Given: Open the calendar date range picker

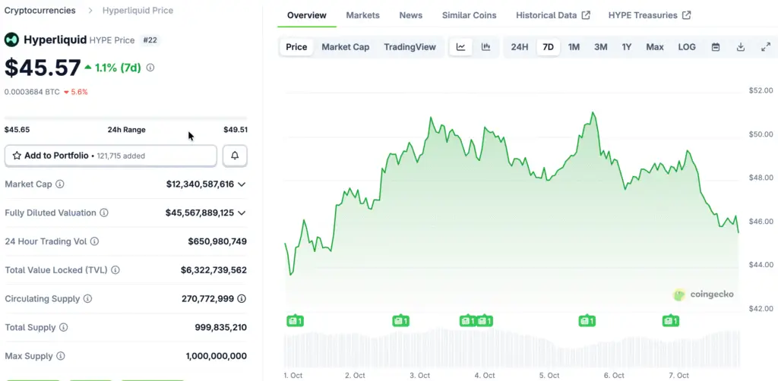Looking at the screenshot, I should click(x=716, y=47).
